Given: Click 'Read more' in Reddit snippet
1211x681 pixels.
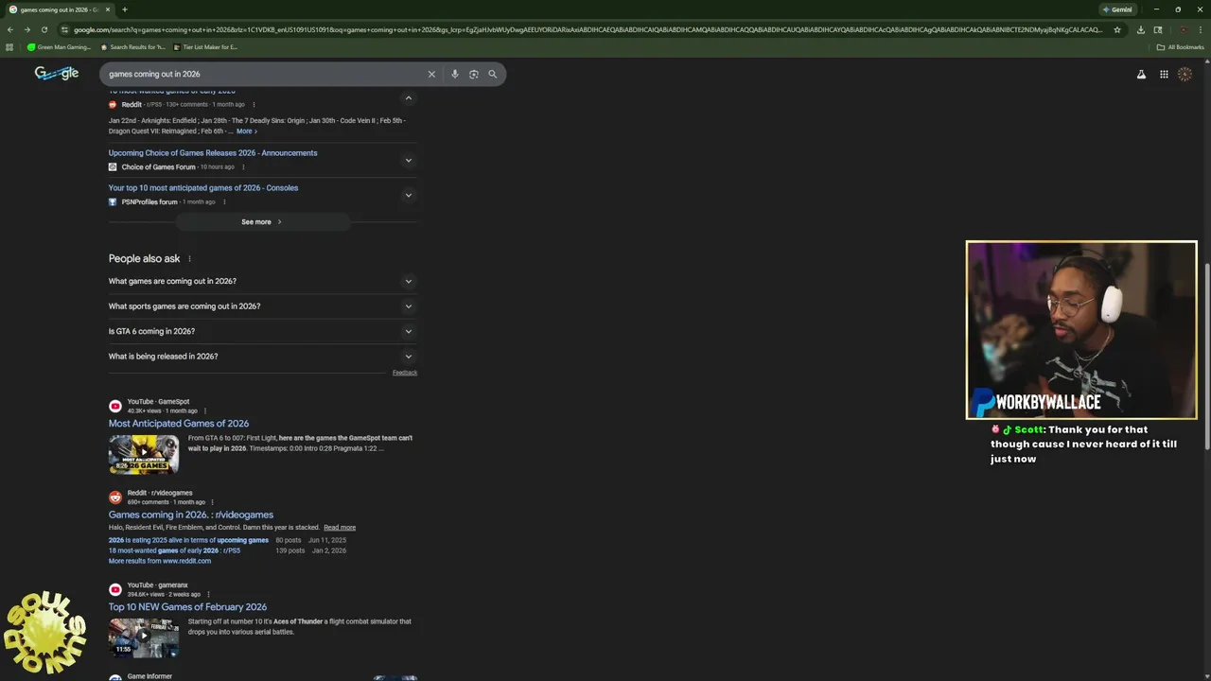Looking at the screenshot, I should [x=340, y=528].
